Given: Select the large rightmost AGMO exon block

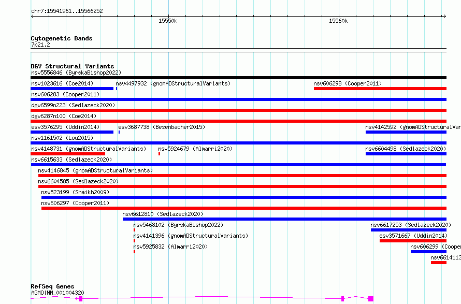Looking at the screenshot, I should (371, 299).
